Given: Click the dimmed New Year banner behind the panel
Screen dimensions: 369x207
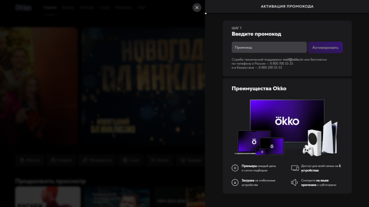Looking at the screenshot, I should pyautogui.click(x=141, y=84).
